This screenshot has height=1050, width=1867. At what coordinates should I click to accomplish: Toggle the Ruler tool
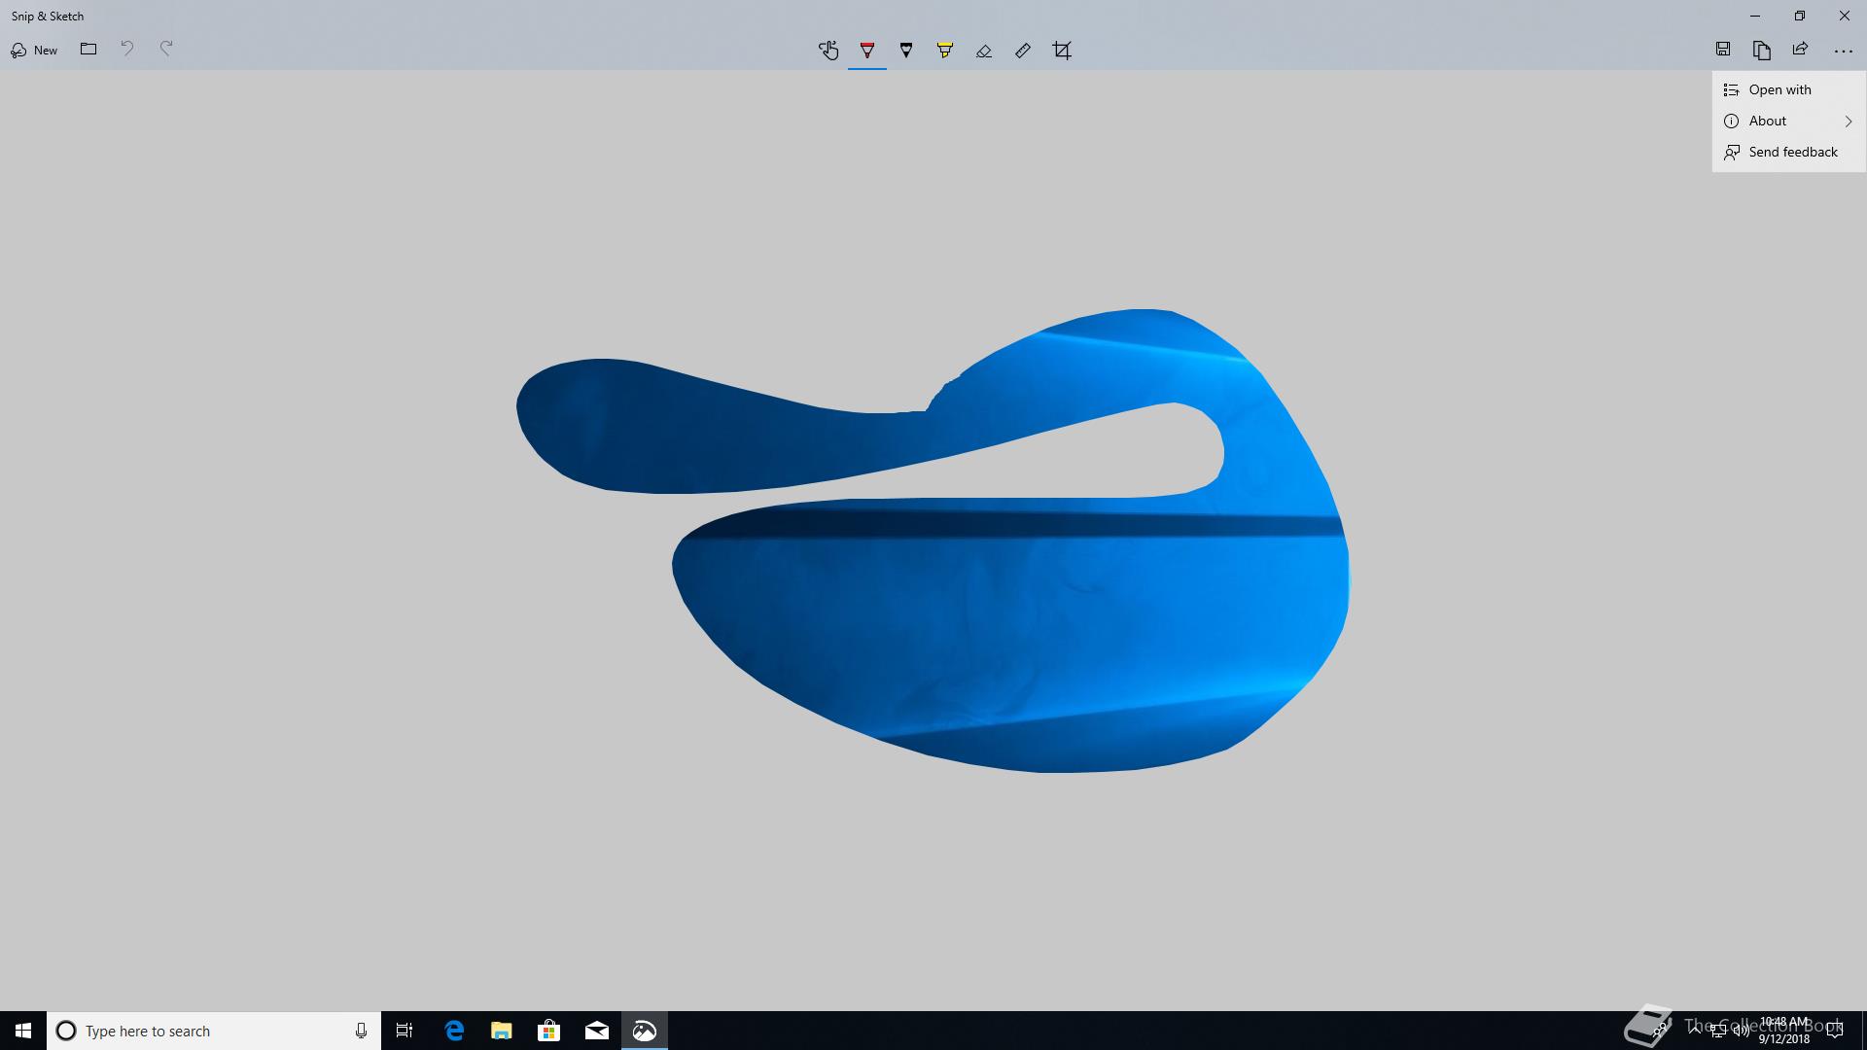pyautogui.click(x=1022, y=51)
